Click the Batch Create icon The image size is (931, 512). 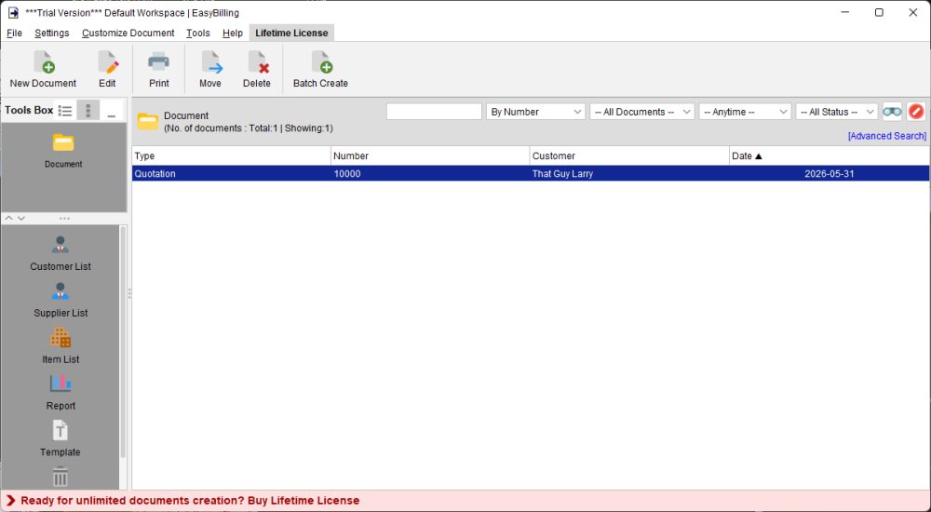tap(321, 61)
